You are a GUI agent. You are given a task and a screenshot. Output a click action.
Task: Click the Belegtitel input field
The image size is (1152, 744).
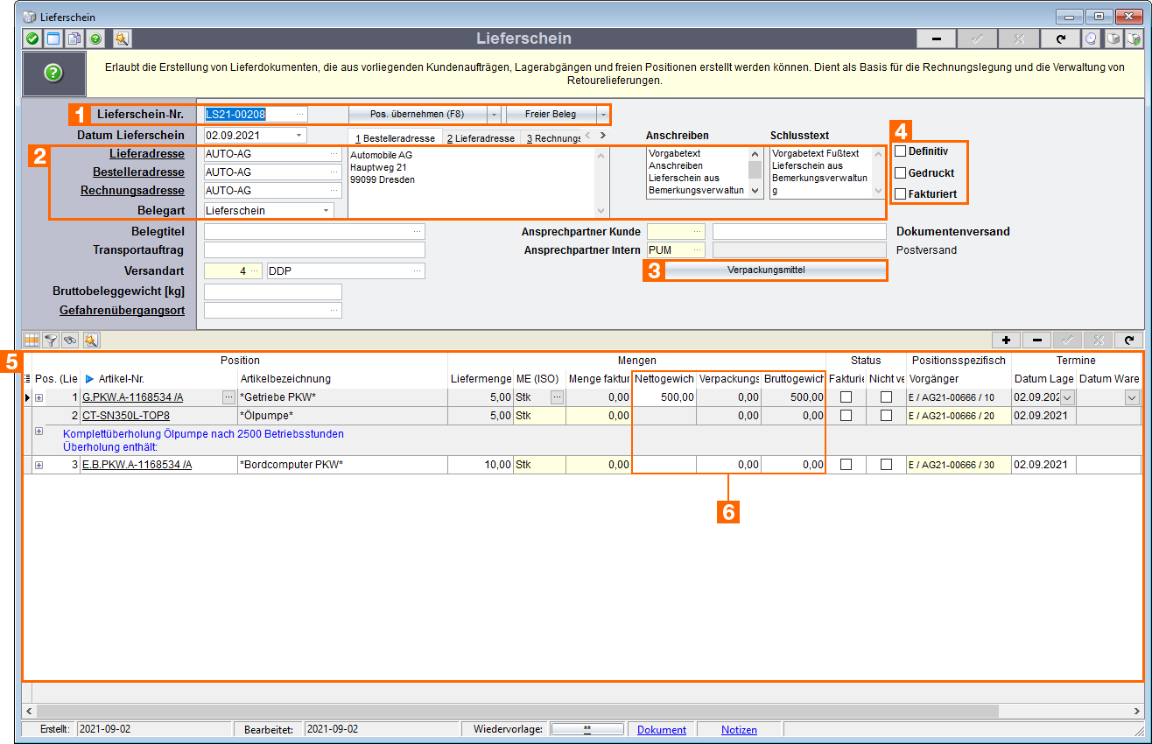(314, 231)
